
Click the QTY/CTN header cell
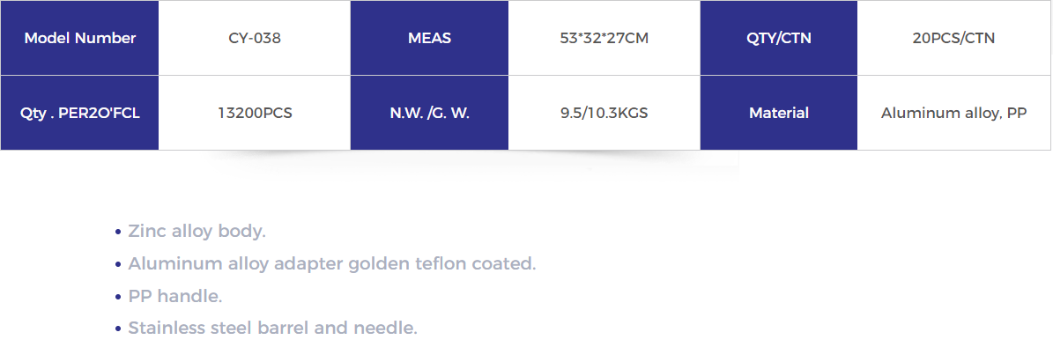coord(779,38)
